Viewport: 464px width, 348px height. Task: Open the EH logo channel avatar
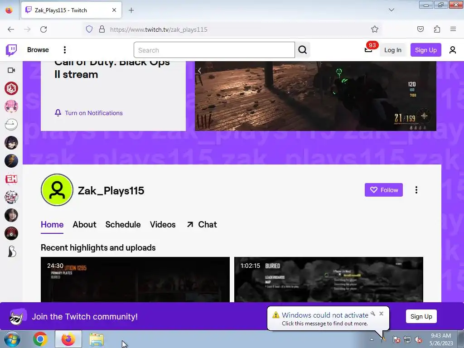coord(11,179)
